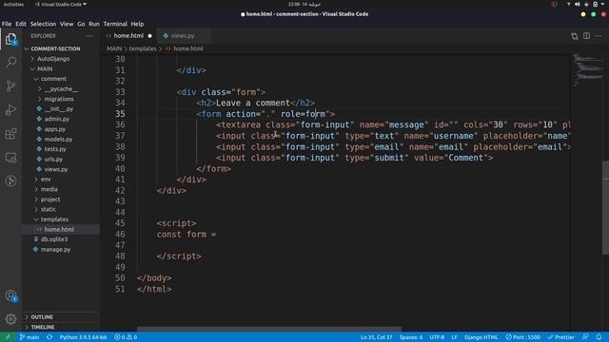Open the Explorer view in activity bar
Viewport: 609px width, 342px height.
10,39
